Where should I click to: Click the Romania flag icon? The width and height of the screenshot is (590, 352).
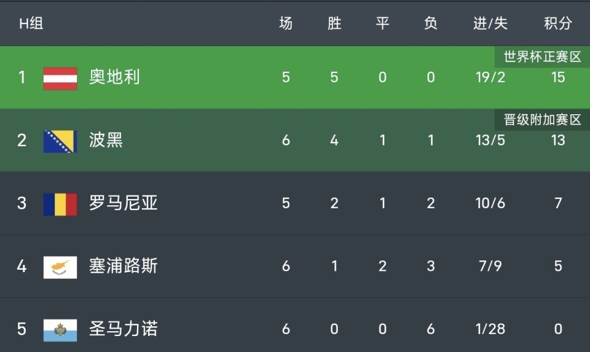coord(60,204)
